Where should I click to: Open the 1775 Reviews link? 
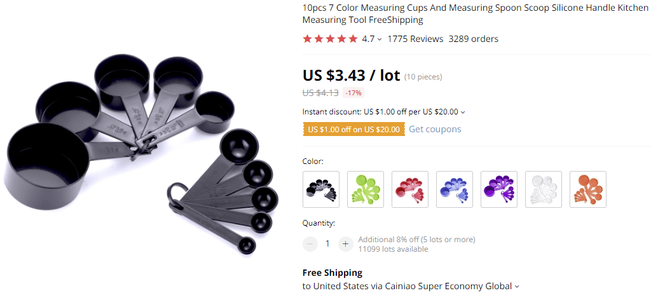pos(415,39)
